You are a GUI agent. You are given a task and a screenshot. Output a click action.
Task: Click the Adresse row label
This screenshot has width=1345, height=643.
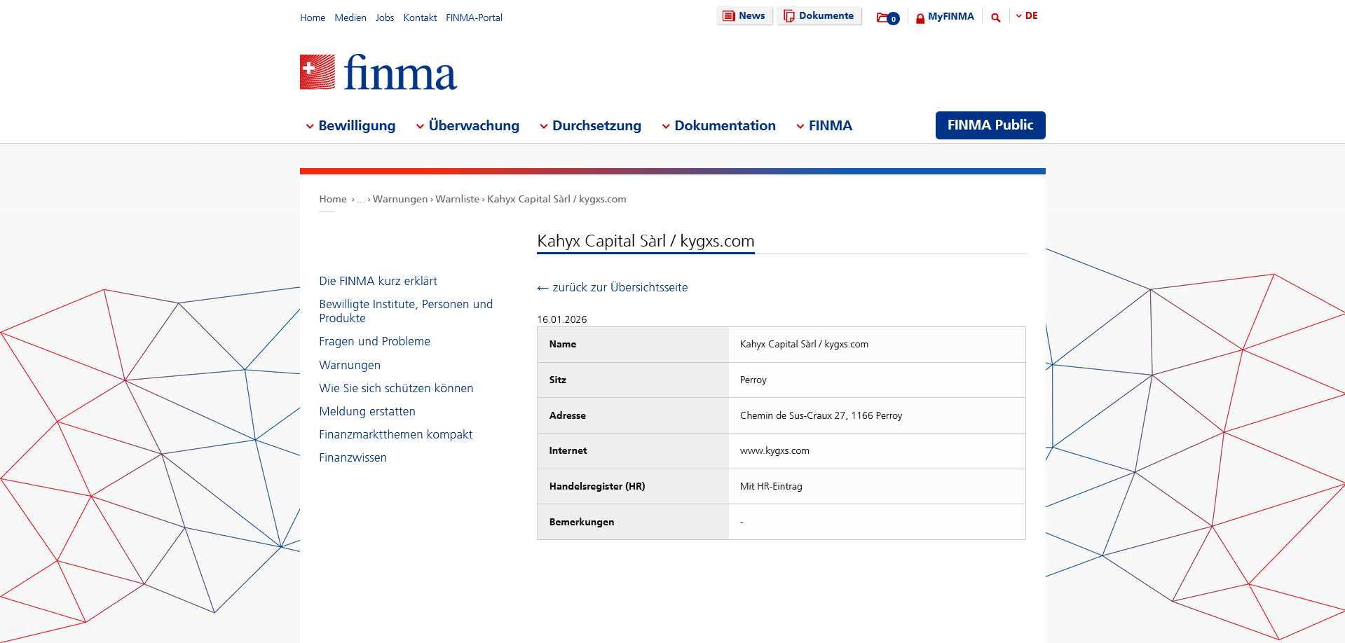[x=568, y=416]
